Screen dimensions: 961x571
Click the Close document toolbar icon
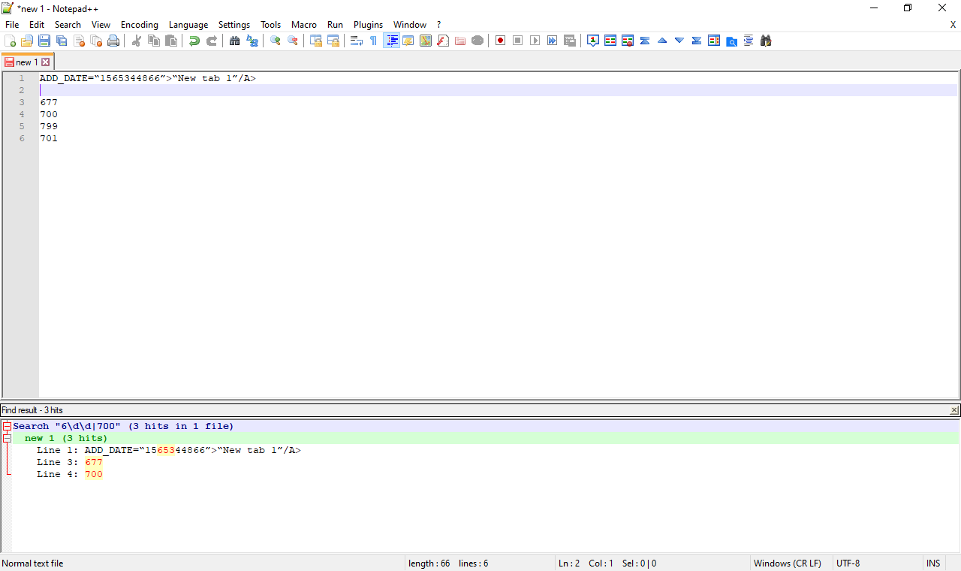[x=79, y=41]
